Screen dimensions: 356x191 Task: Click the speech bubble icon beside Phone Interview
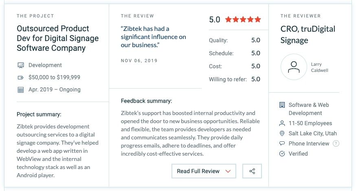[282, 143]
